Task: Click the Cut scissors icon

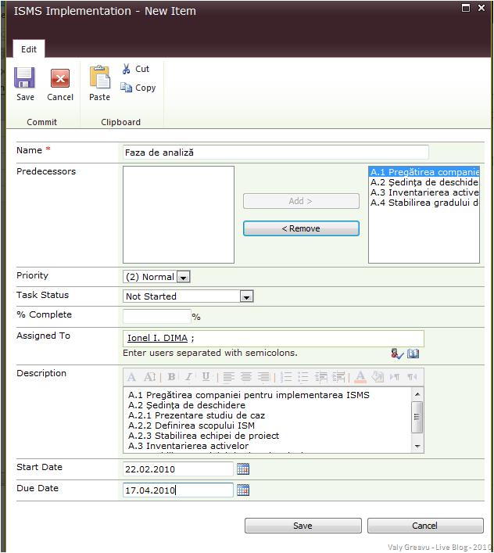Action: (127, 69)
